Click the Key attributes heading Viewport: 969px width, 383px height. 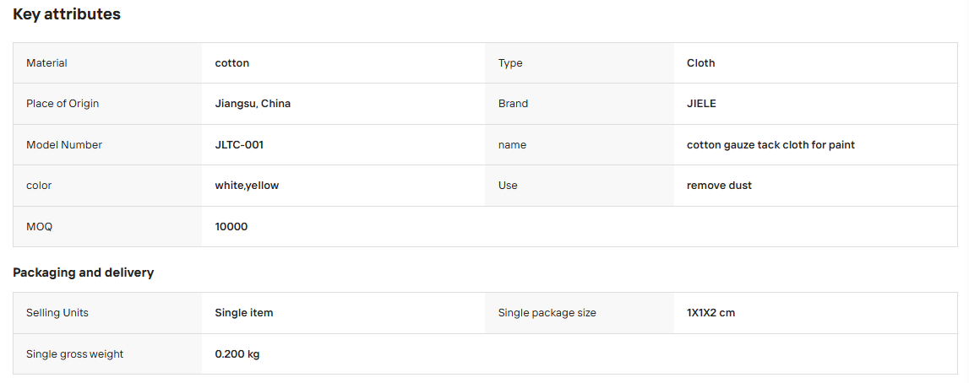tap(67, 14)
